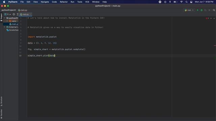Open the PyCharm application menu
Image resolution: width=216 pixels, height=121 pixels.
13,2
